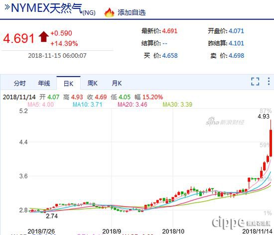Click the red up-arrow price indicator
This screenshot has width=274, height=235.
(x=43, y=36)
